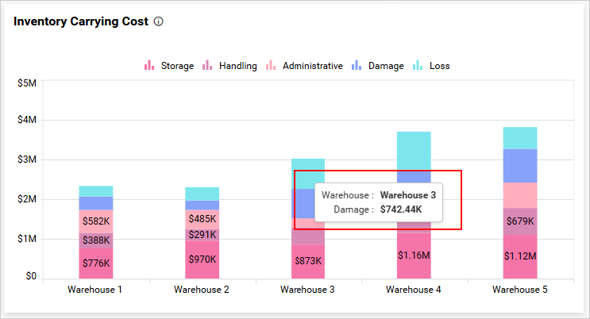The height and width of the screenshot is (319, 590).
Task: Click the $1.16M Storage segment of Warehouse 4
Action: [x=414, y=256]
